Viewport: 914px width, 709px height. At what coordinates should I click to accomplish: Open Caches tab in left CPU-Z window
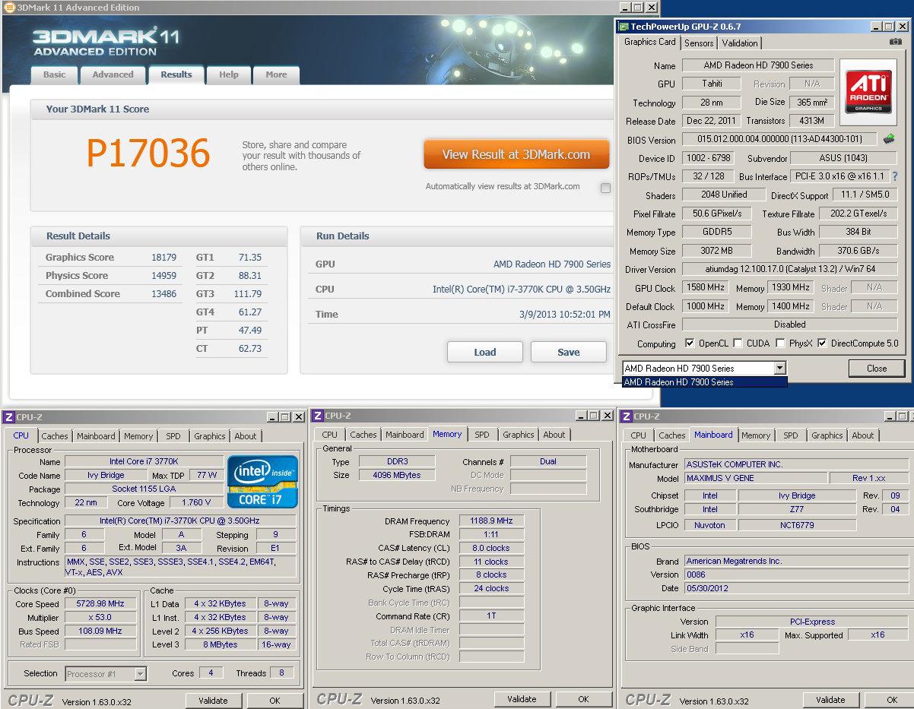click(x=55, y=436)
